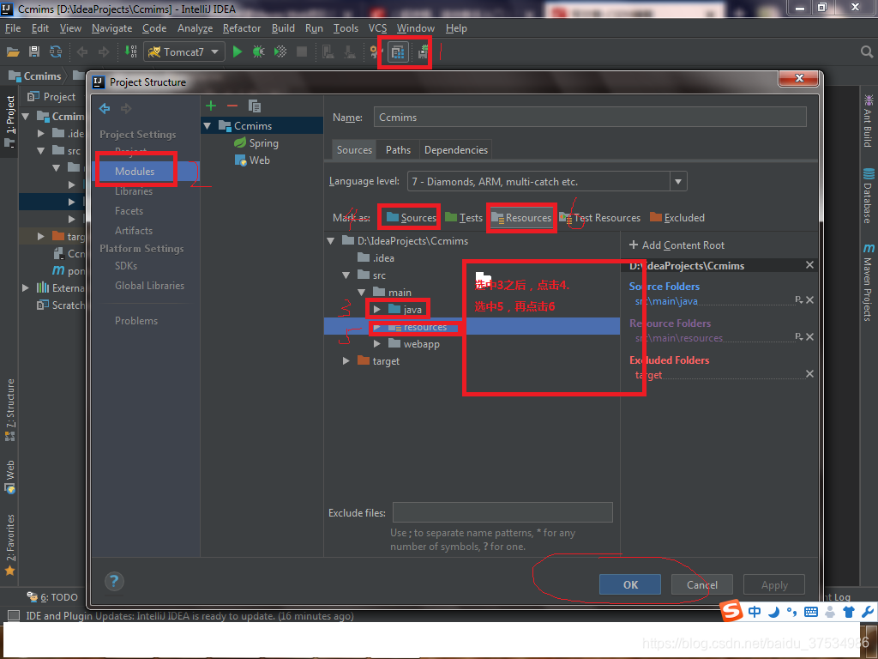Click the Synchronize icon
The width and height of the screenshot is (878, 659).
click(56, 52)
